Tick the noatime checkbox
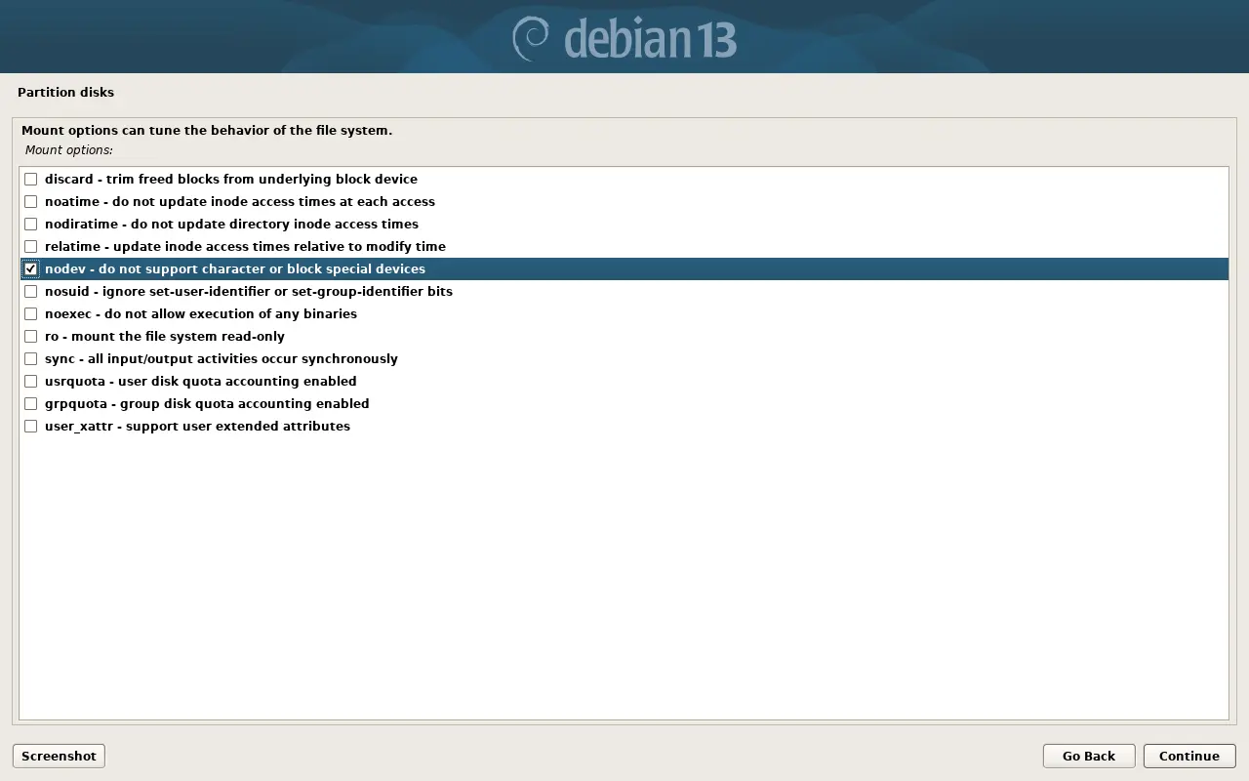This screenshot has width=1249, height=781. [x=31, y=202]
